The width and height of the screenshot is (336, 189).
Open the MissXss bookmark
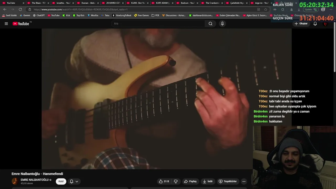click(93, 15)
